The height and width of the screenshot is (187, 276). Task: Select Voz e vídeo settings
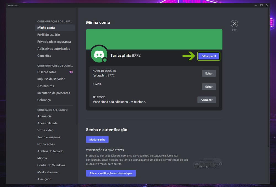45,130
